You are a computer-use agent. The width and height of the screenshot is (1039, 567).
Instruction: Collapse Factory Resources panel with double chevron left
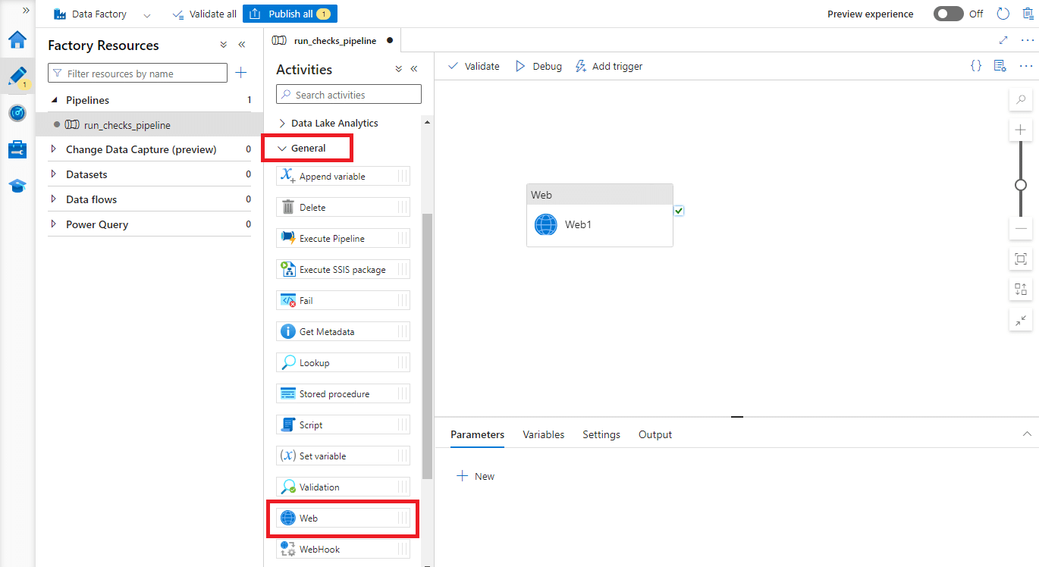[242, 45]
